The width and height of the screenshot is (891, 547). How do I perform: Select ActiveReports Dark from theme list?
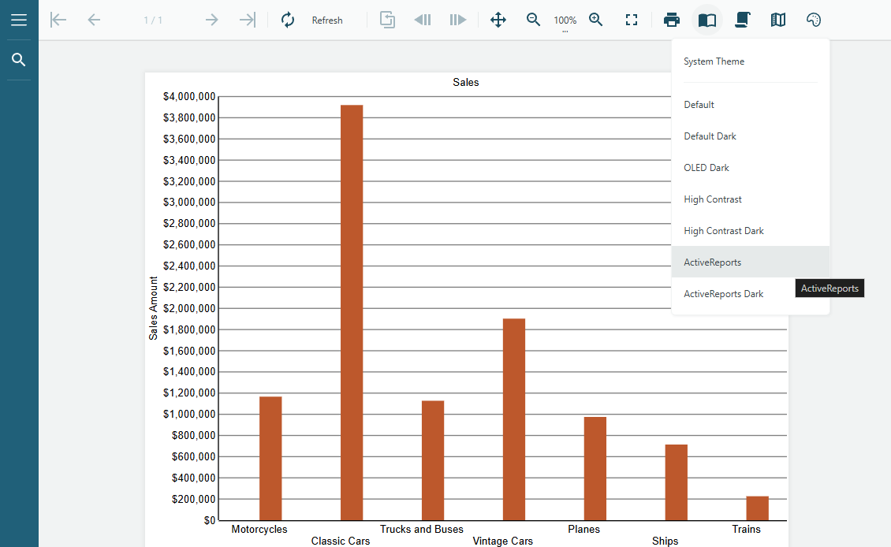point(723,294)
